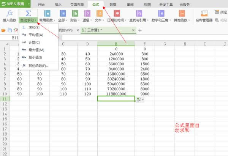
Task: Click cell E10 containing 118800000
Action: coord(116,93)
